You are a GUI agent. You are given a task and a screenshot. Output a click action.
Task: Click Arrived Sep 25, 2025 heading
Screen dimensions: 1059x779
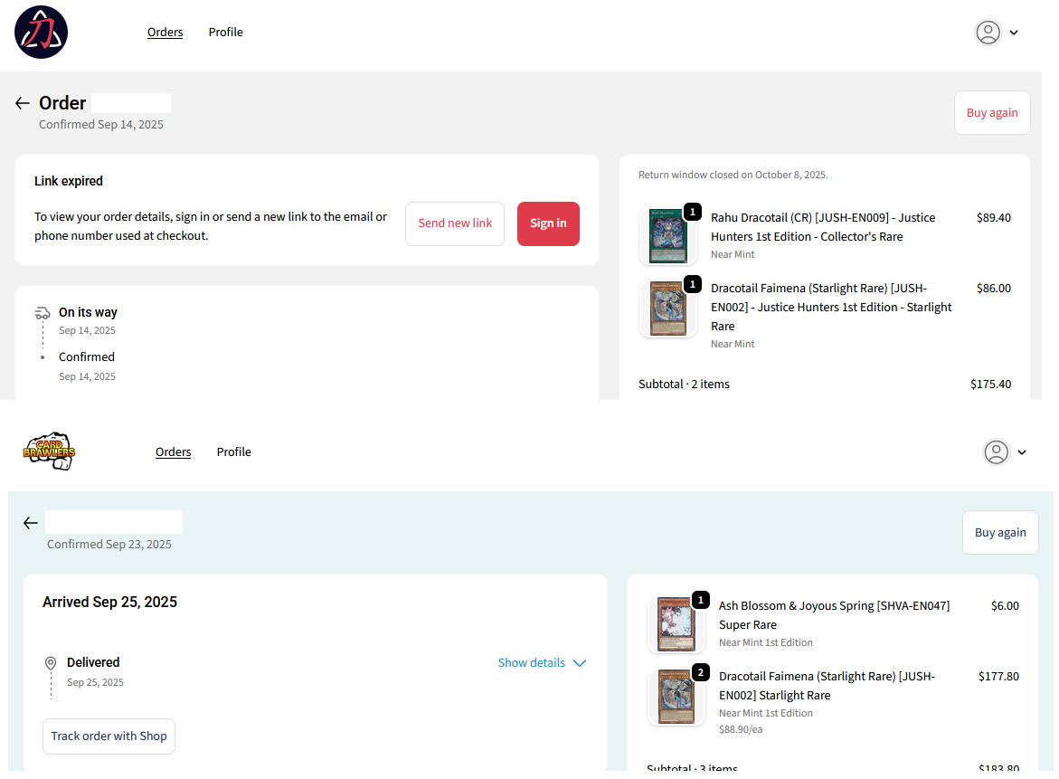pos(109,602)
